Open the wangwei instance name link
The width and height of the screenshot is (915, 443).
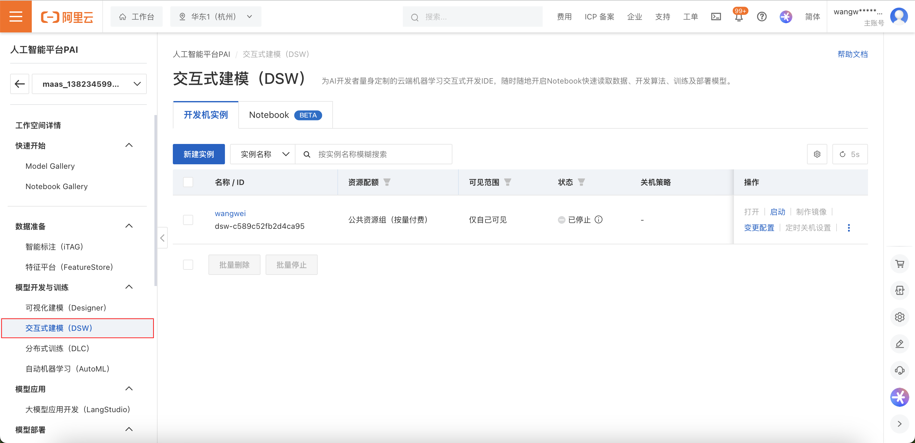(x=230, y=214)
